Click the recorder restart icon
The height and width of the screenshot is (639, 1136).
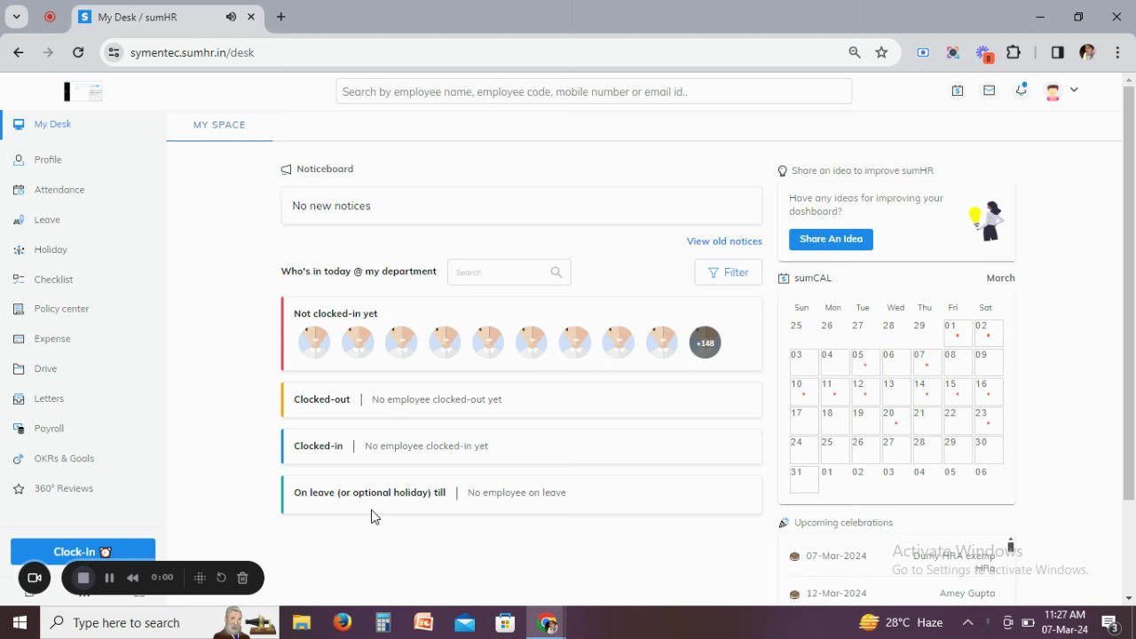click(x=221, y=578)
